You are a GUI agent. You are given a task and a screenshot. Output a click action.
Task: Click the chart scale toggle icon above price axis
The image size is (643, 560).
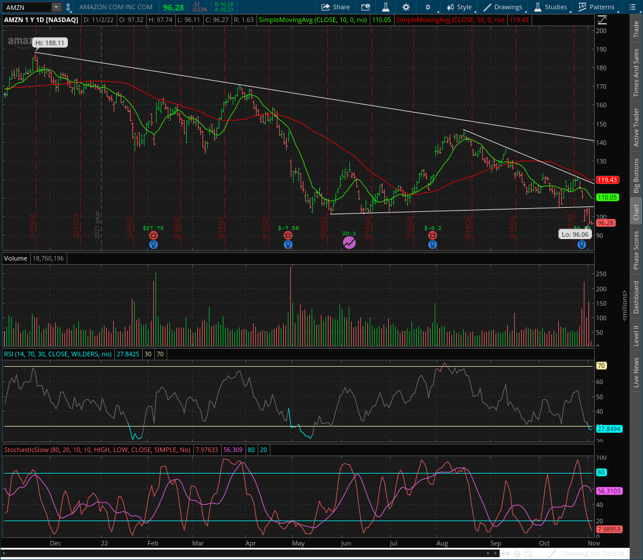pos(602,20)
